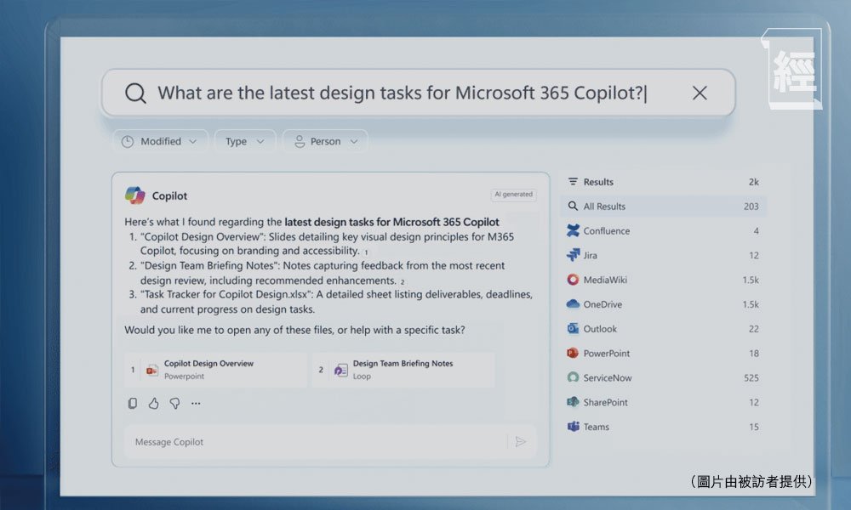Viewport: 851px width, 510px height.
Task: Click the PowerPoint file icon in reference 1
Action: 152,370
